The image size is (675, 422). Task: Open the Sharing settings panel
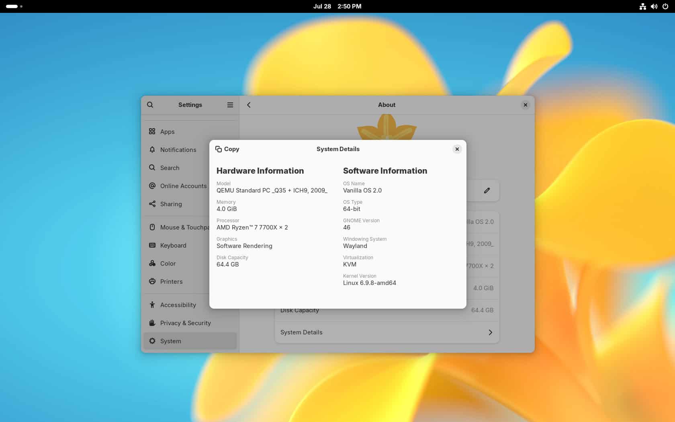click(171, 204)
